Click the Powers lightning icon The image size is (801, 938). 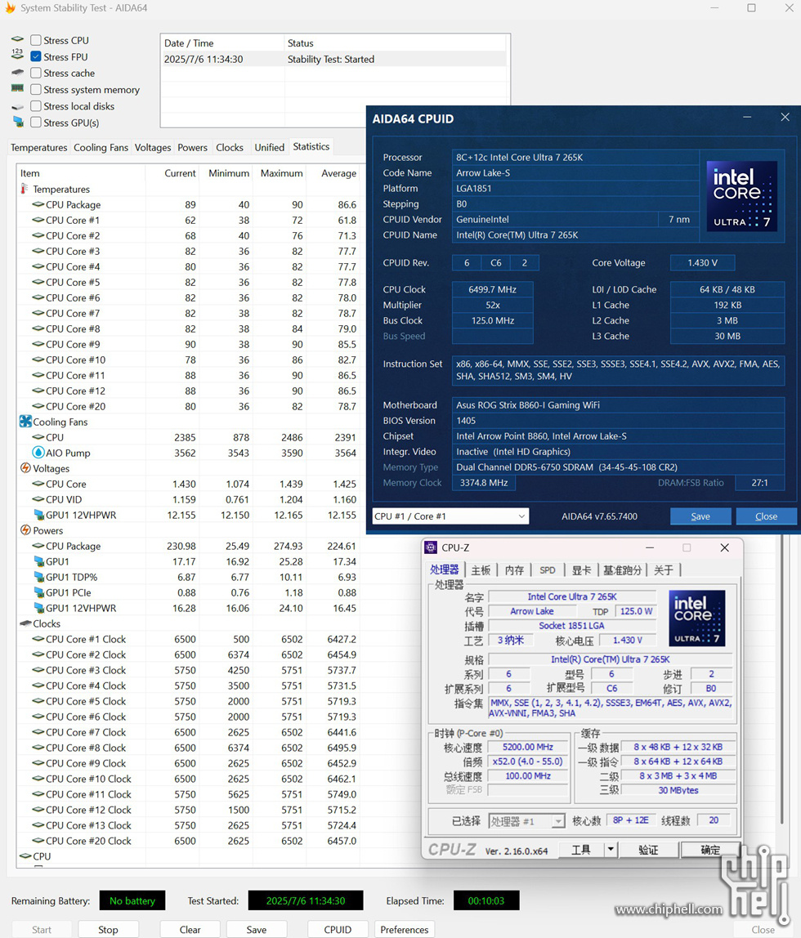(25, 530)
